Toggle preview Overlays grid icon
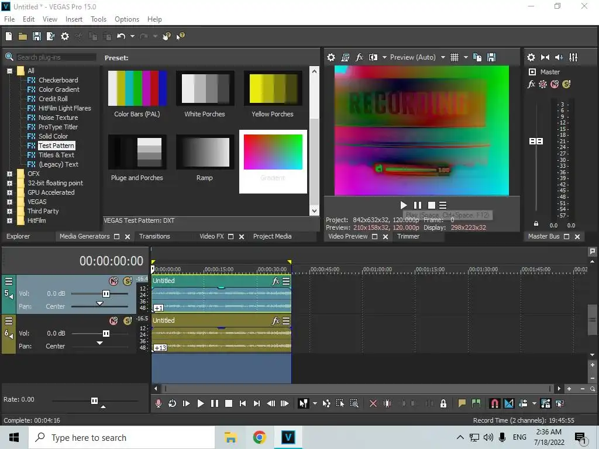Viewport: 599px width, 449px height. coord(454,57)
